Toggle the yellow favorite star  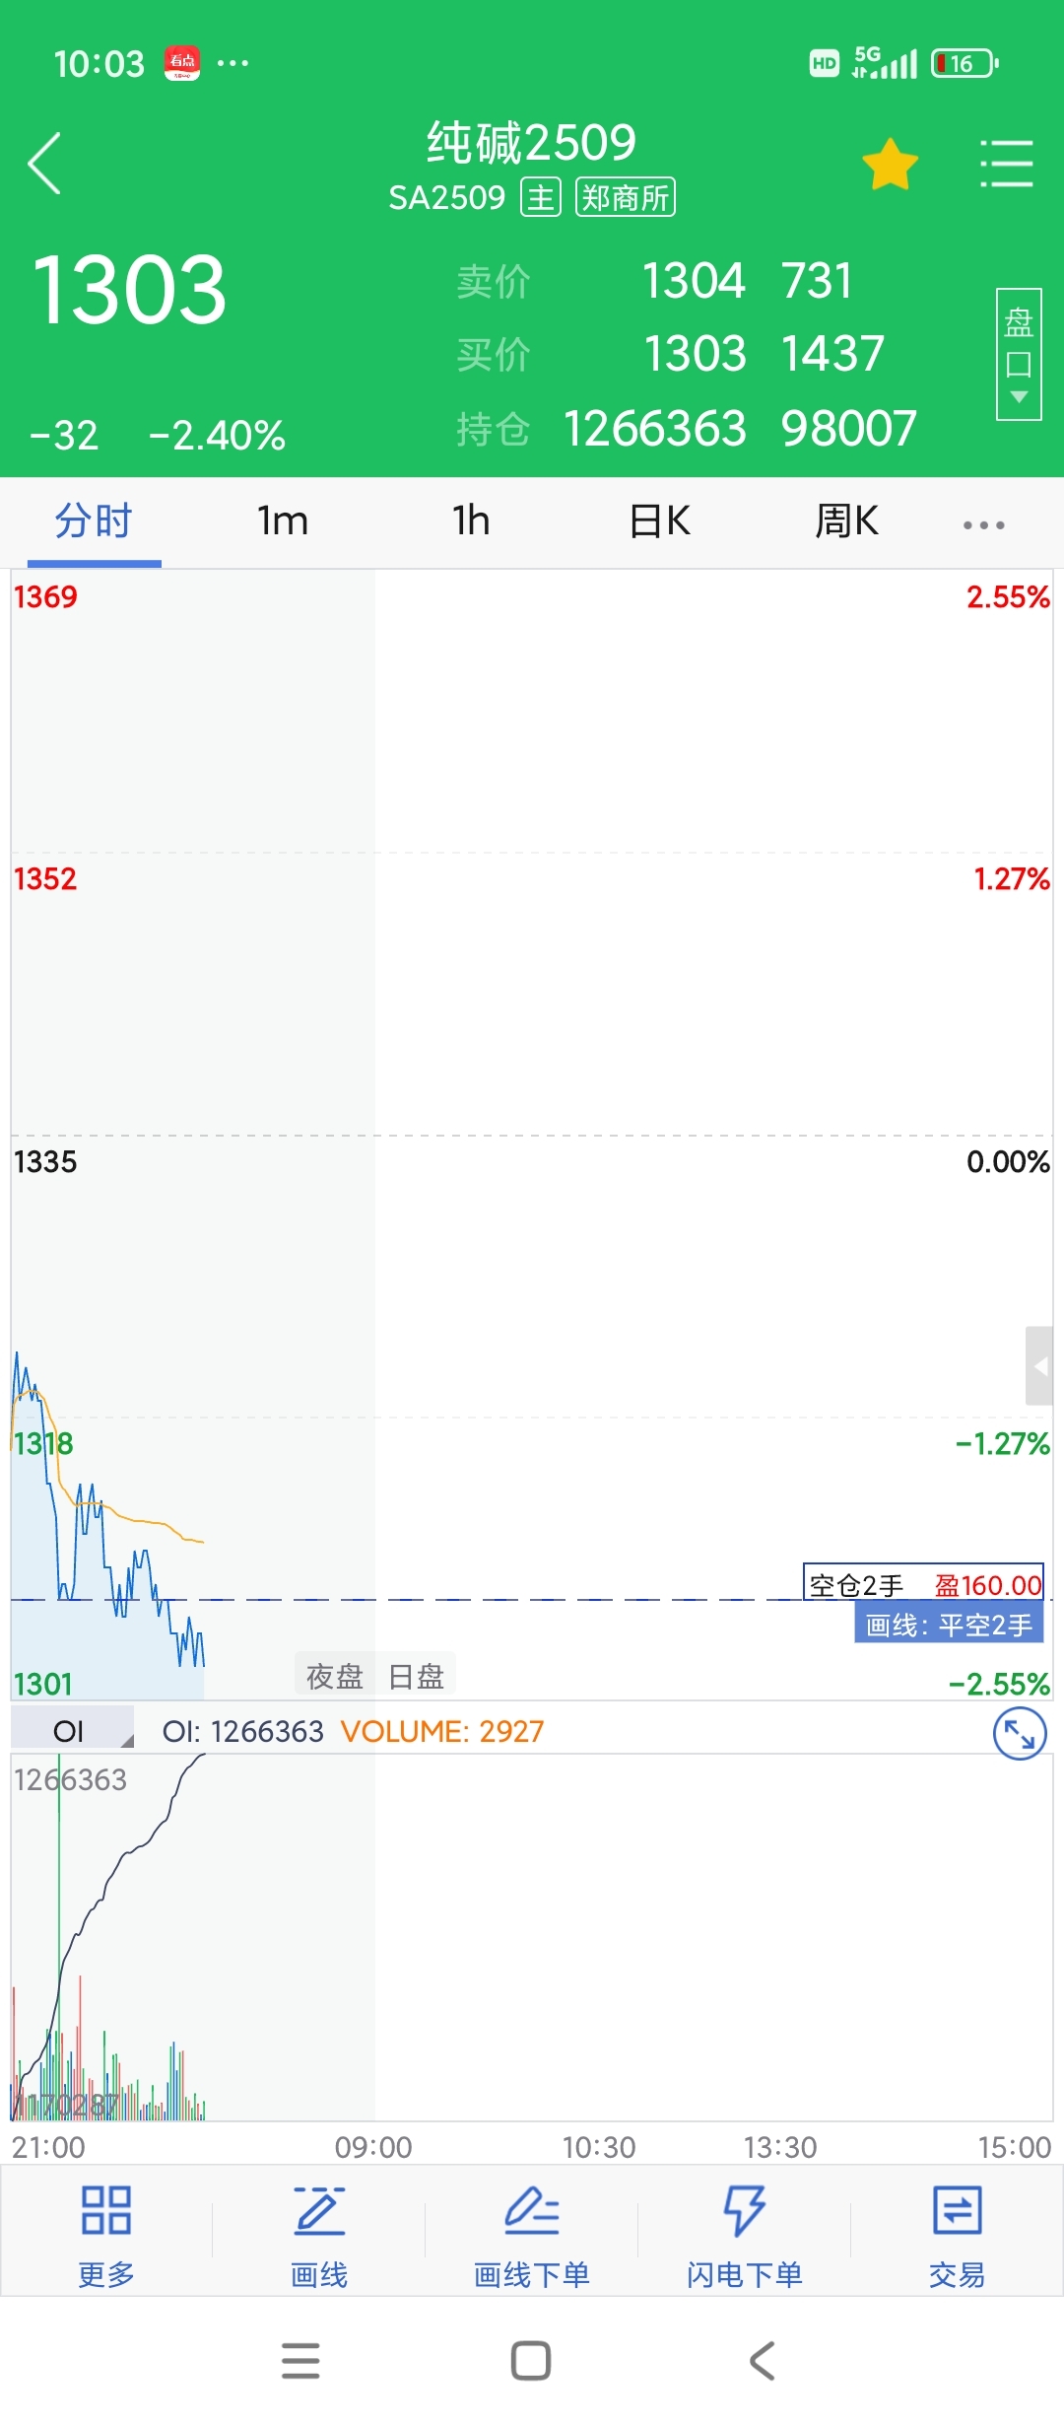pyautogui.click(x=890, y=165)
